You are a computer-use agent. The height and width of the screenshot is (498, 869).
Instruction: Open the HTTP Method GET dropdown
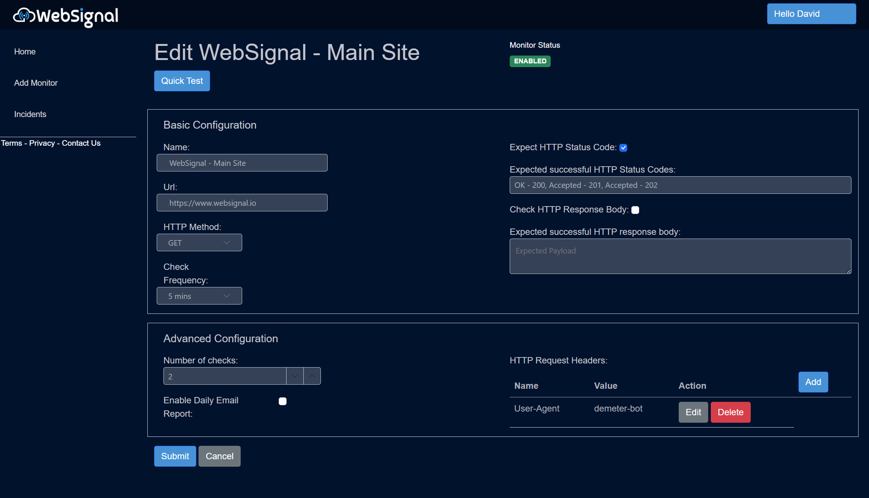click(x=199, y=243)
